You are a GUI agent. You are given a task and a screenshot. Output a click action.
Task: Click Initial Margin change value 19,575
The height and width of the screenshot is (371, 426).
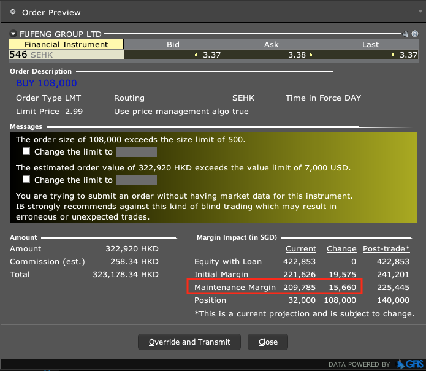[342, 275]
